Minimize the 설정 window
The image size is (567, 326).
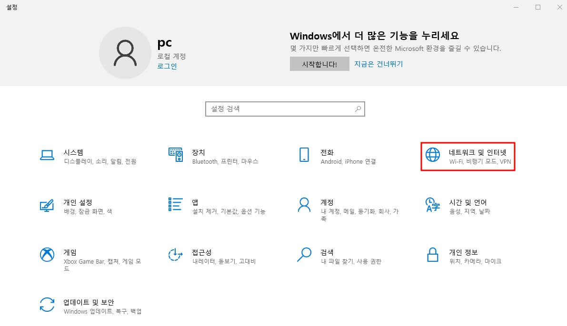click(x=516, y=7)
